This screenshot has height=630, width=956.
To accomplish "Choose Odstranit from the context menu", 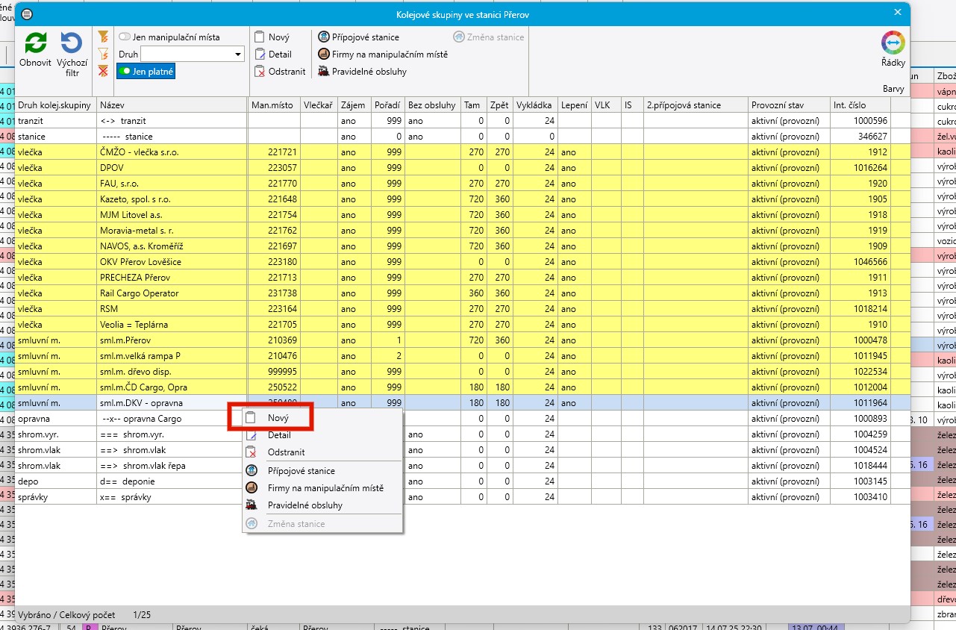I will (286, 452).
